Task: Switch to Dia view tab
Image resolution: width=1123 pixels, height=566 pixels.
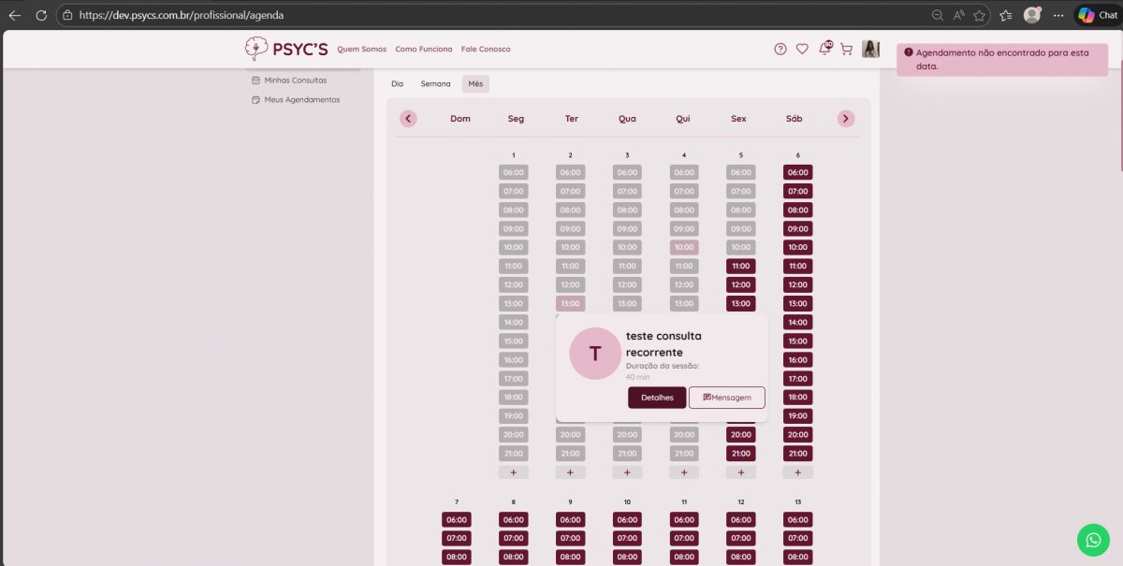Action: click(398, 84)
